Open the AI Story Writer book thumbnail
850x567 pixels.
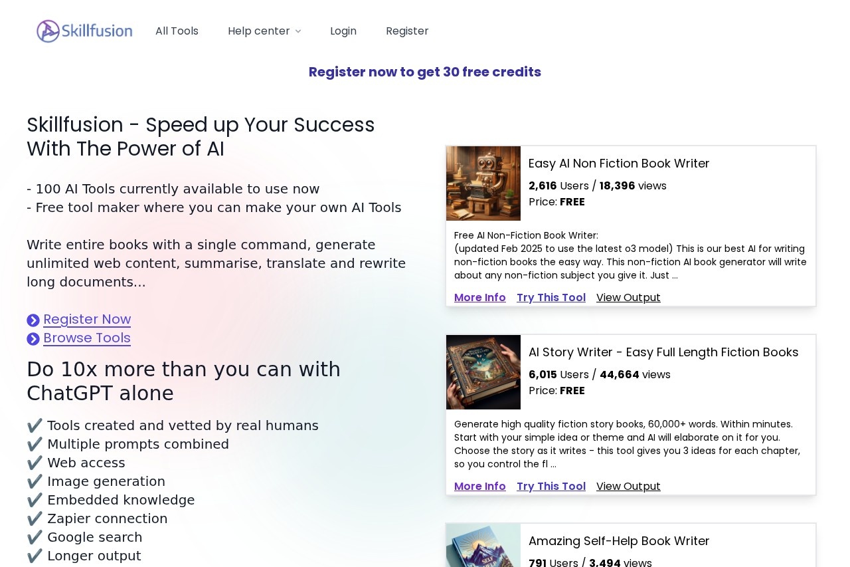pos(483,372)
